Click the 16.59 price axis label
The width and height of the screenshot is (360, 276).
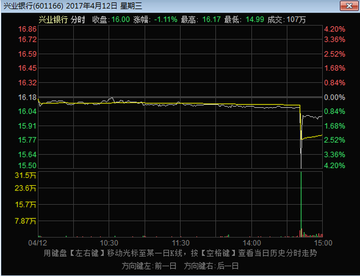tap(27, 54)
